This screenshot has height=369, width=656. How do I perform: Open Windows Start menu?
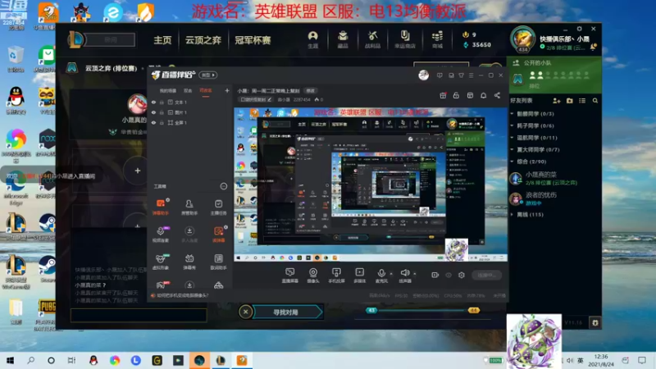[10, 360]
